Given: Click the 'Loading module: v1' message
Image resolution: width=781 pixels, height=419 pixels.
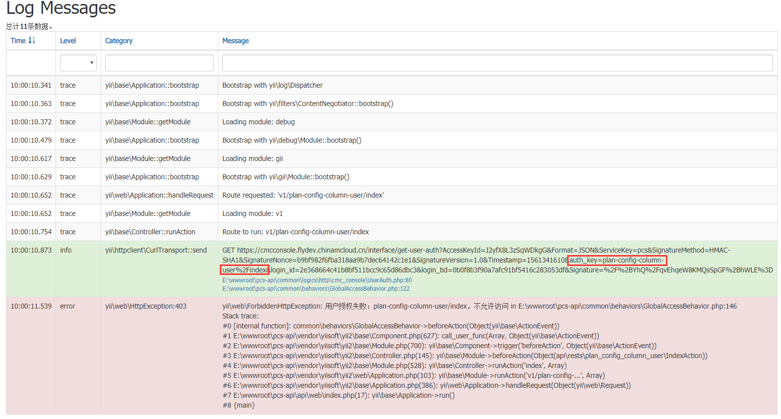Looking at the screenshot, I should [x=252, y=214].
